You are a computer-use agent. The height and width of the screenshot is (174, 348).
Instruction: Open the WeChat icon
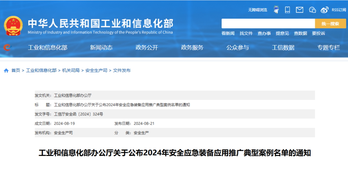(312, 10)
